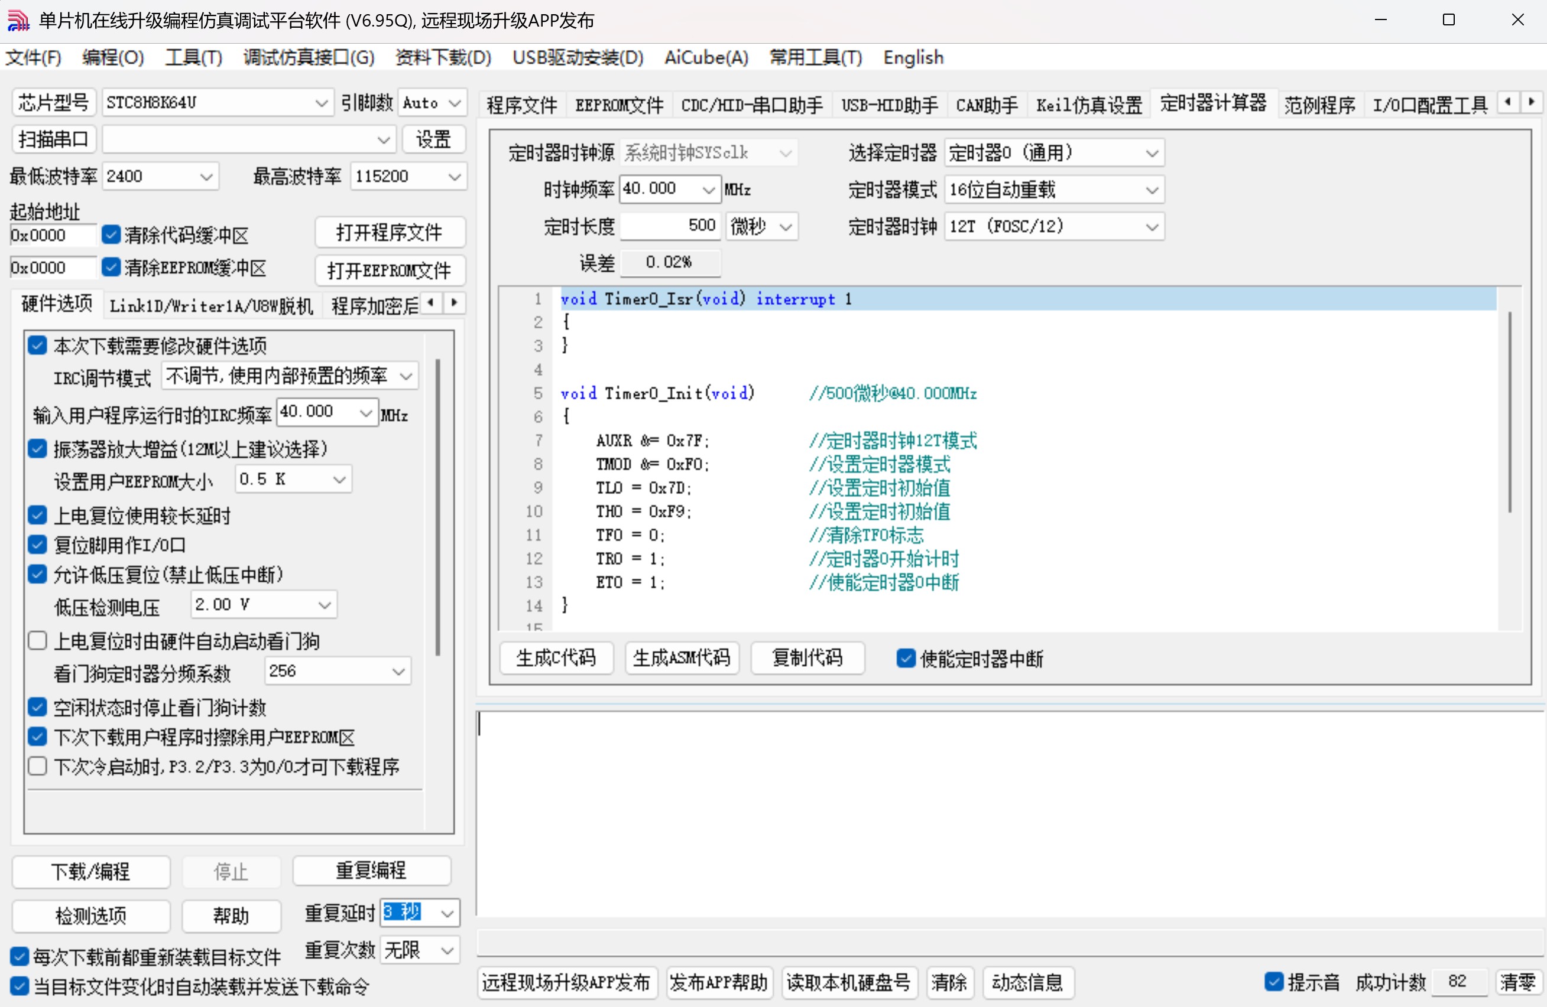Click 定时长度 500 input field
Viewport: 1547px width, 1007px height.
tap(670, 226)
